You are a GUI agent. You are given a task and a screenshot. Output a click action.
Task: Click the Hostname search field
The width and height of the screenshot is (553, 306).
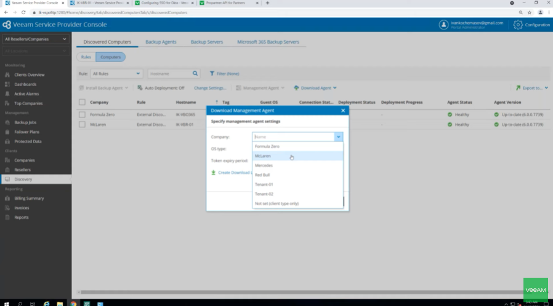point(170,74)
